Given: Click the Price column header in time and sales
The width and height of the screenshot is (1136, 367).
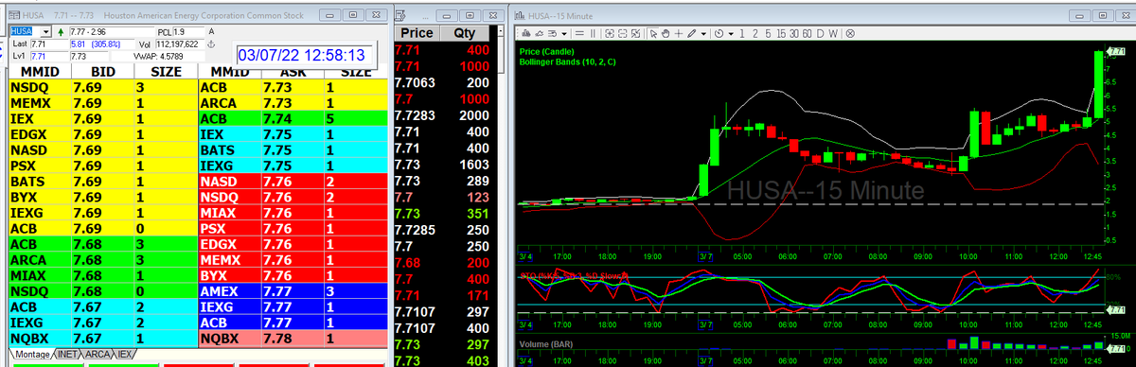Looking at the screenshot, I should click(417, 33).
